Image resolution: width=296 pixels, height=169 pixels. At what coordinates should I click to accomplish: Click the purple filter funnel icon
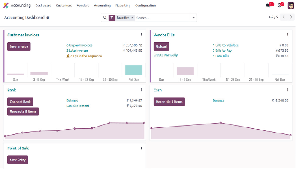112,18
